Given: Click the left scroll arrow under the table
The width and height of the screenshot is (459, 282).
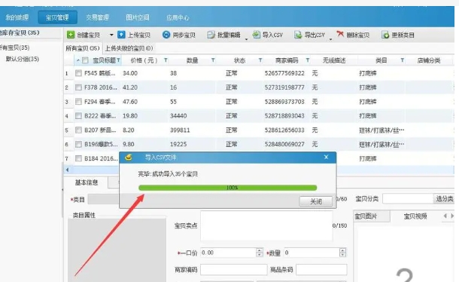Looking at the screenshot, I should (x=68, y=170).
